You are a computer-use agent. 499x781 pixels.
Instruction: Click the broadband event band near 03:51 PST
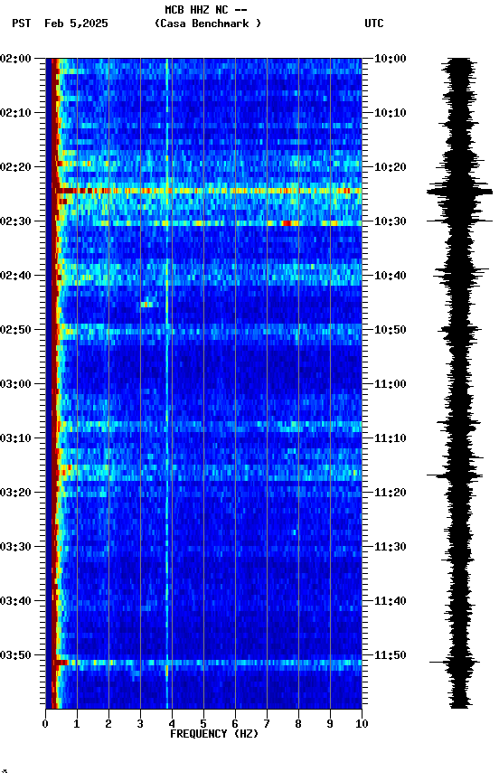(208, 663)
